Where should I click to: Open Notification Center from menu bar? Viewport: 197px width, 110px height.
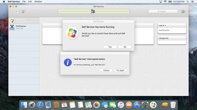192,1
